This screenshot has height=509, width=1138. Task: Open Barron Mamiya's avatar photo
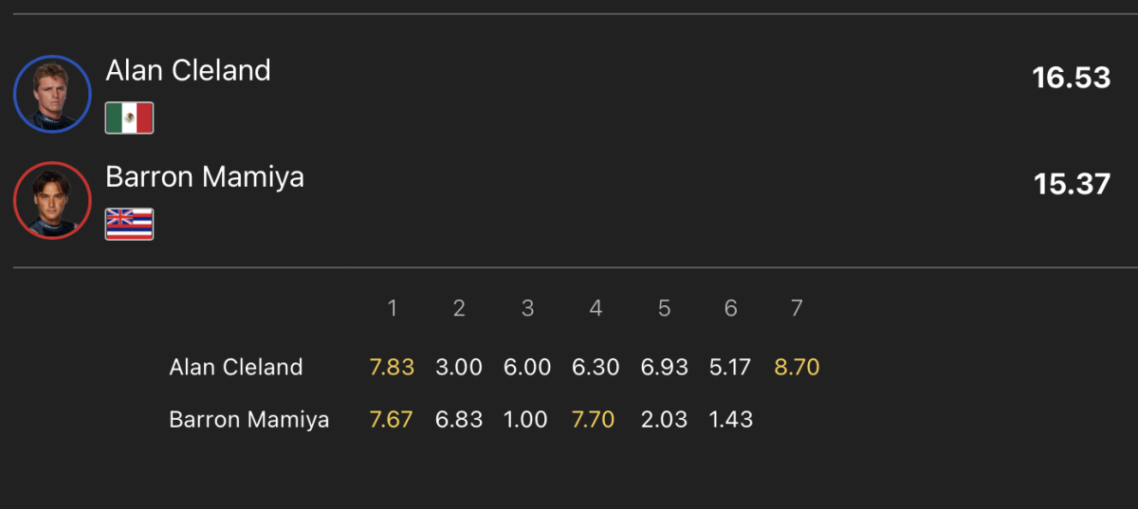coord(52,200)
